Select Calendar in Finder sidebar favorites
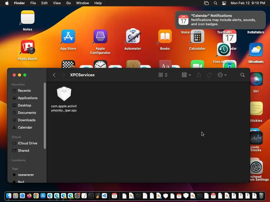Image resolution: width=270 pixels, height=202 pixels. 25,128
